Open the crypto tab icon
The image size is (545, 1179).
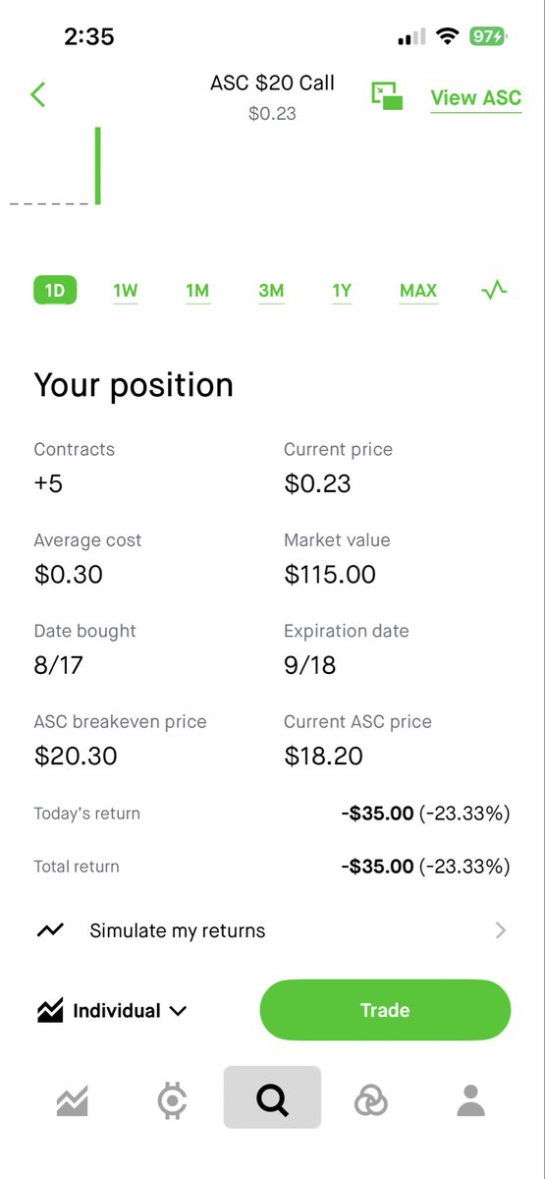[172, 1101]
